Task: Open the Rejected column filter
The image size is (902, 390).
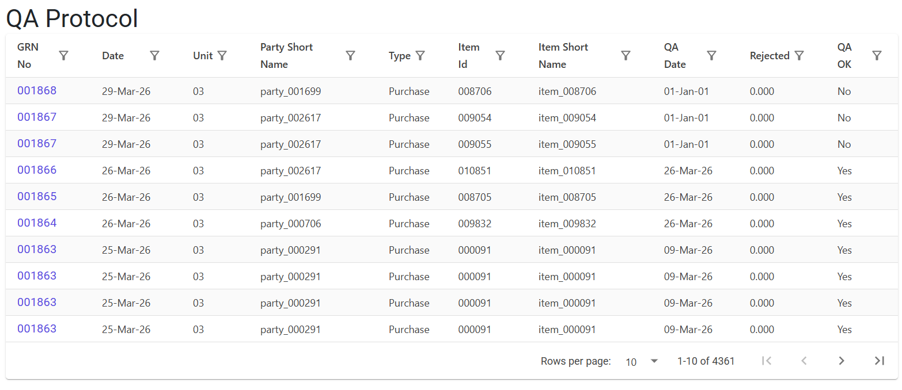Action: tap(799, 56)
